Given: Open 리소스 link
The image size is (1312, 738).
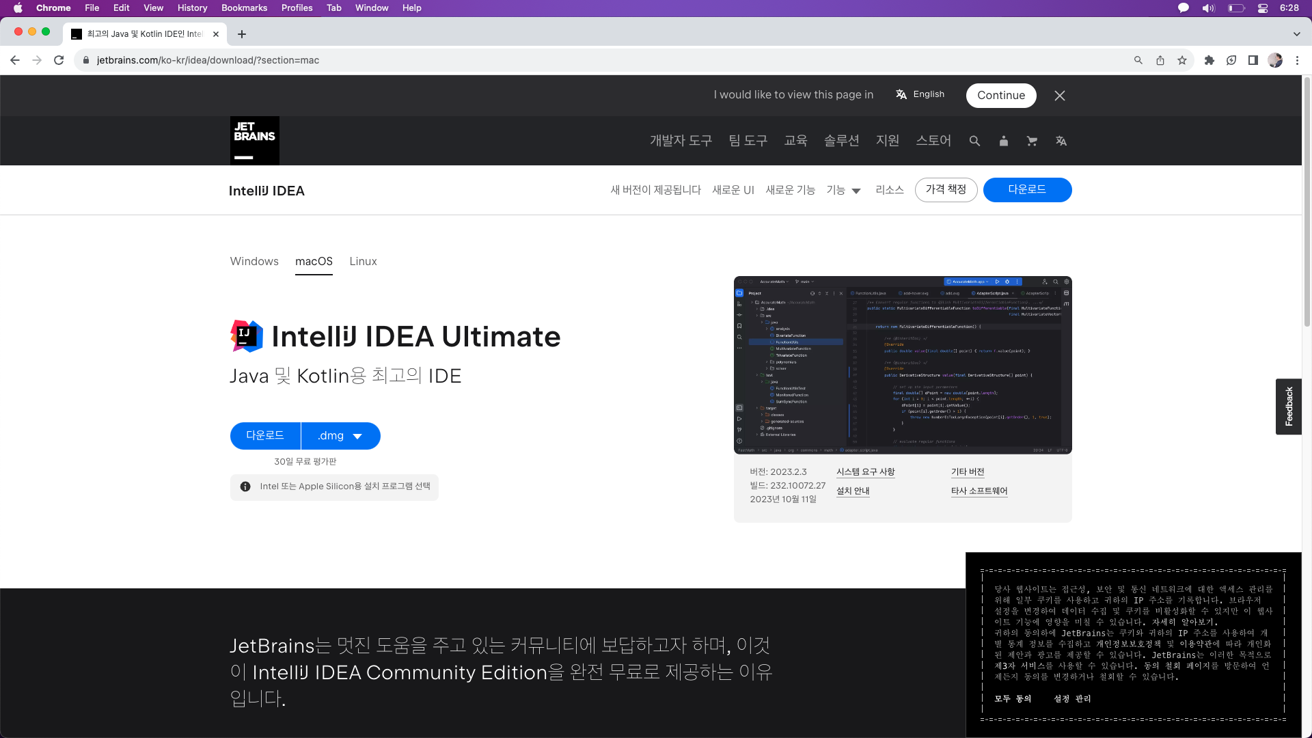Looking at the screenshot, I should click(x=890, y=190).
